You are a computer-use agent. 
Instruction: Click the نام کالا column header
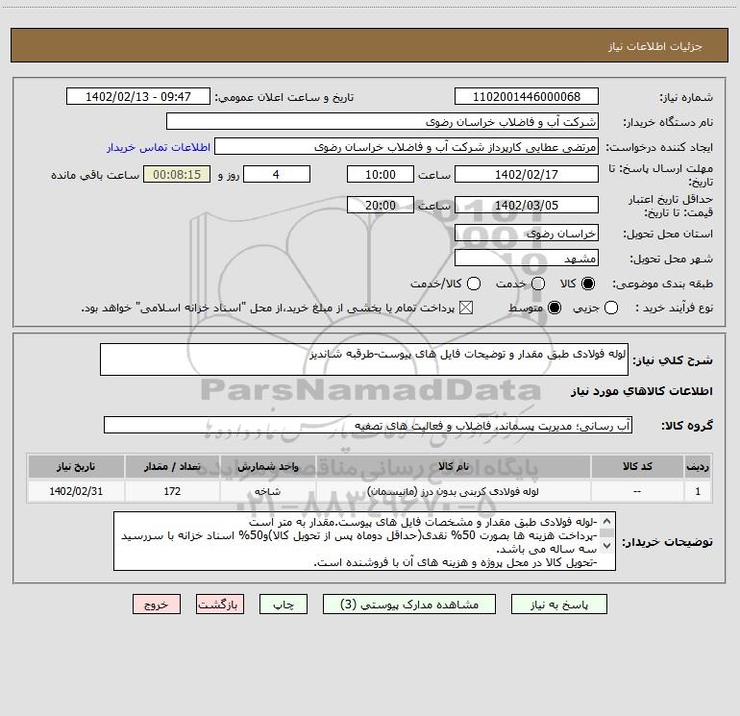pyautogui.click(x=453, y=466)
